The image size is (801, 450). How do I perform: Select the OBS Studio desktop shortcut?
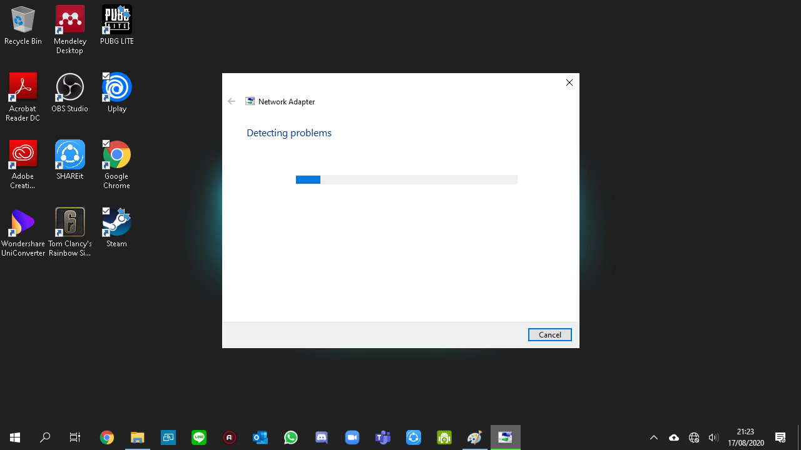pos(70,93)
